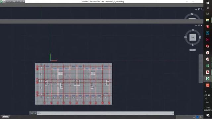Open Excel from the taskbar
This screenshot has width=212, height=119.
(208, 66)
